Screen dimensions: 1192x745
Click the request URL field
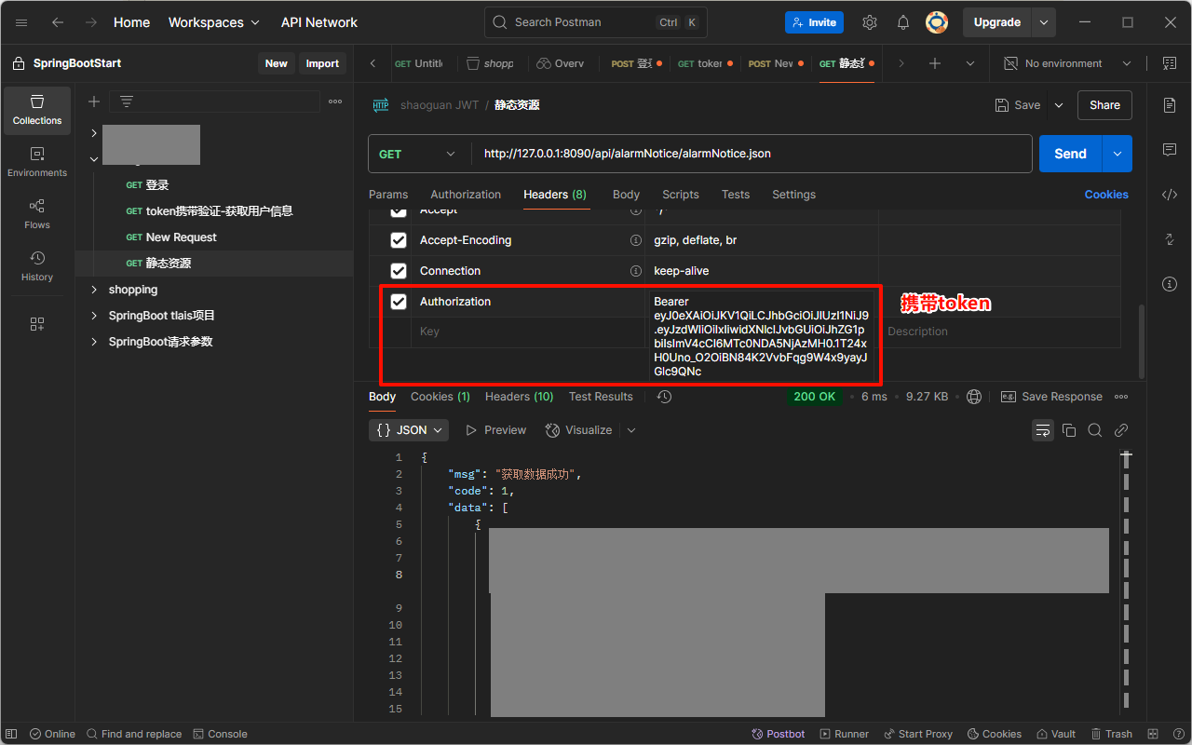(752, 154)
